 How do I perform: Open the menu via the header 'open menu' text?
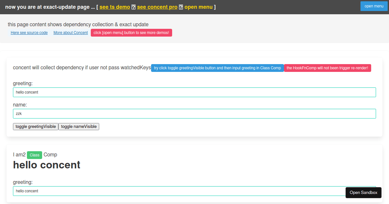198,7
